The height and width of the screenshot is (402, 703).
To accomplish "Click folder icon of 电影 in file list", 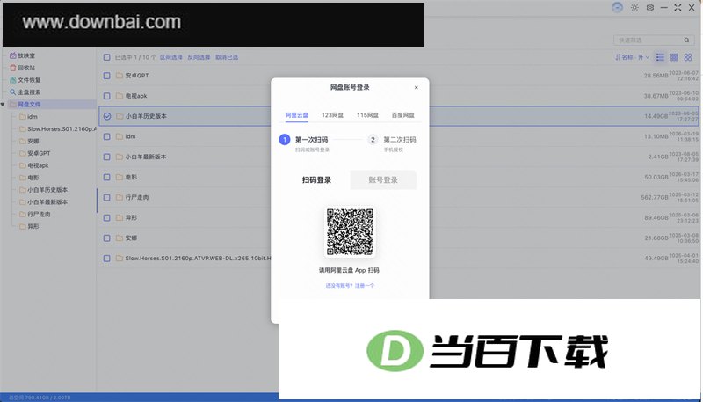I will 120,177.
